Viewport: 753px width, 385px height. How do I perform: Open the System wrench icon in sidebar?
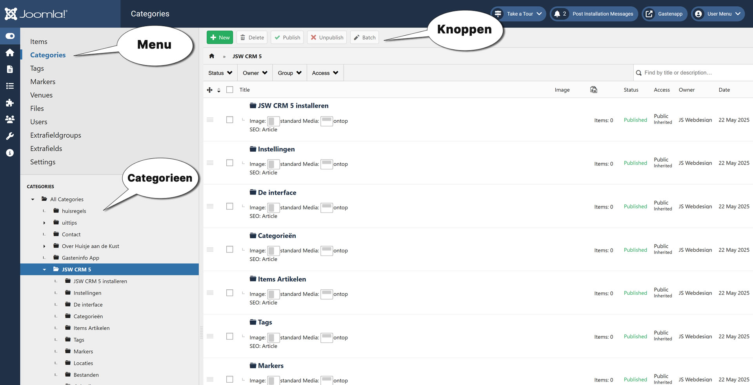[x=10, y=136]
